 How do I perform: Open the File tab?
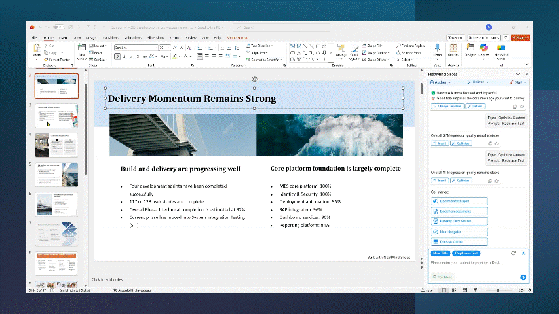[34, 37]
